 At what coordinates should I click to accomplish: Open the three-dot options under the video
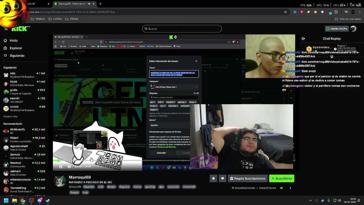(x=290, y=188)
